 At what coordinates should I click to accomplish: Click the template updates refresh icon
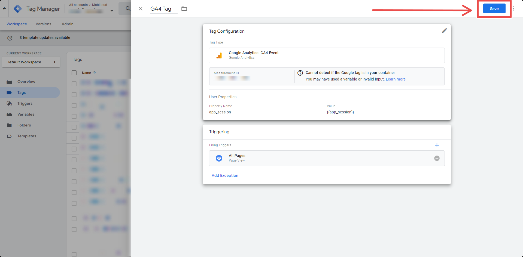tap(10, 38)
